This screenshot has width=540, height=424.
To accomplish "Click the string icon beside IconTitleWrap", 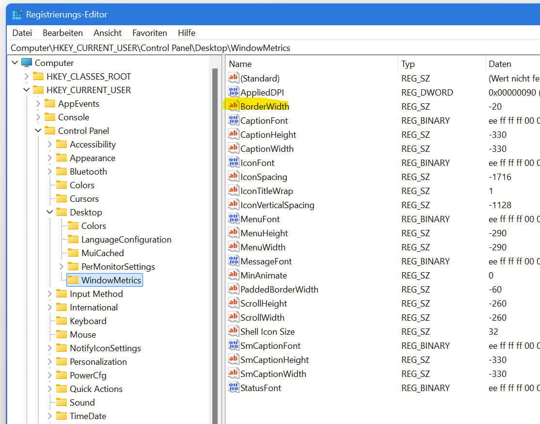I will click(234, 190).
